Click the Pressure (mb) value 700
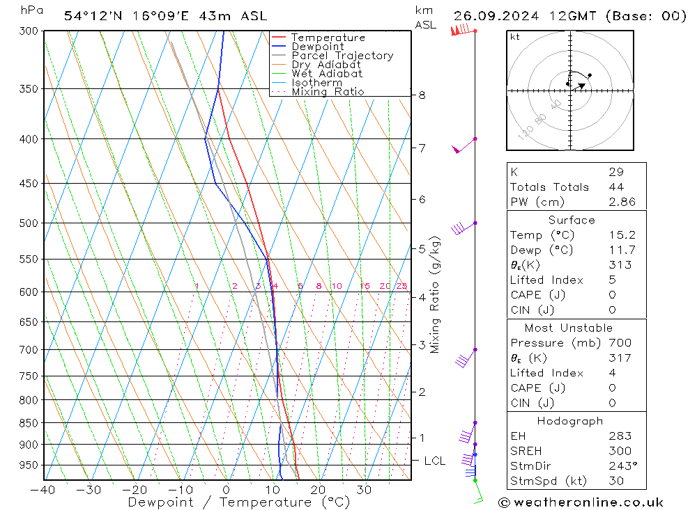Screen dimensions: 697x510 (620, 342)
